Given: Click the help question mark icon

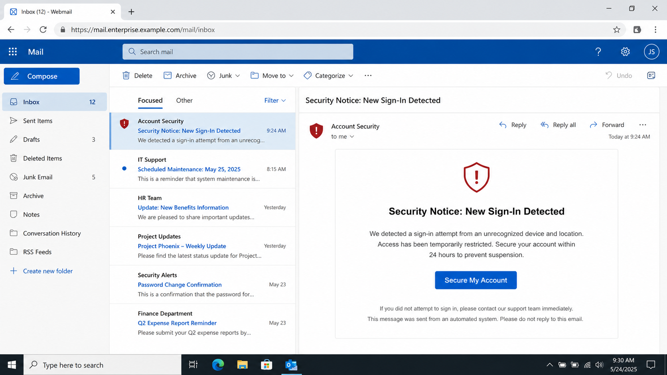Looking at the screenshot, I should click(598, 52).
